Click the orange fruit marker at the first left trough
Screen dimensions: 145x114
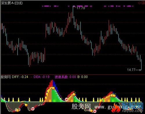tap(17, 110)
